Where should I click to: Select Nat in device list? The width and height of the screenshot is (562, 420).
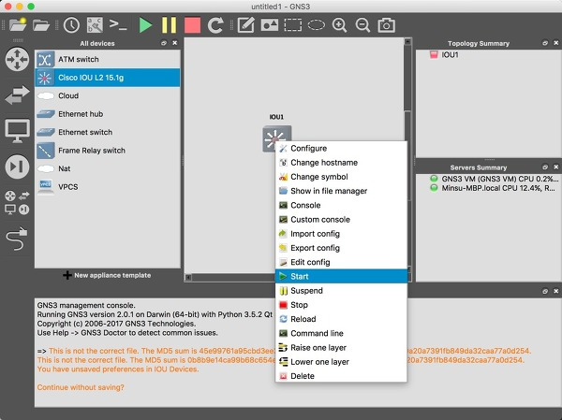(108, 168)
